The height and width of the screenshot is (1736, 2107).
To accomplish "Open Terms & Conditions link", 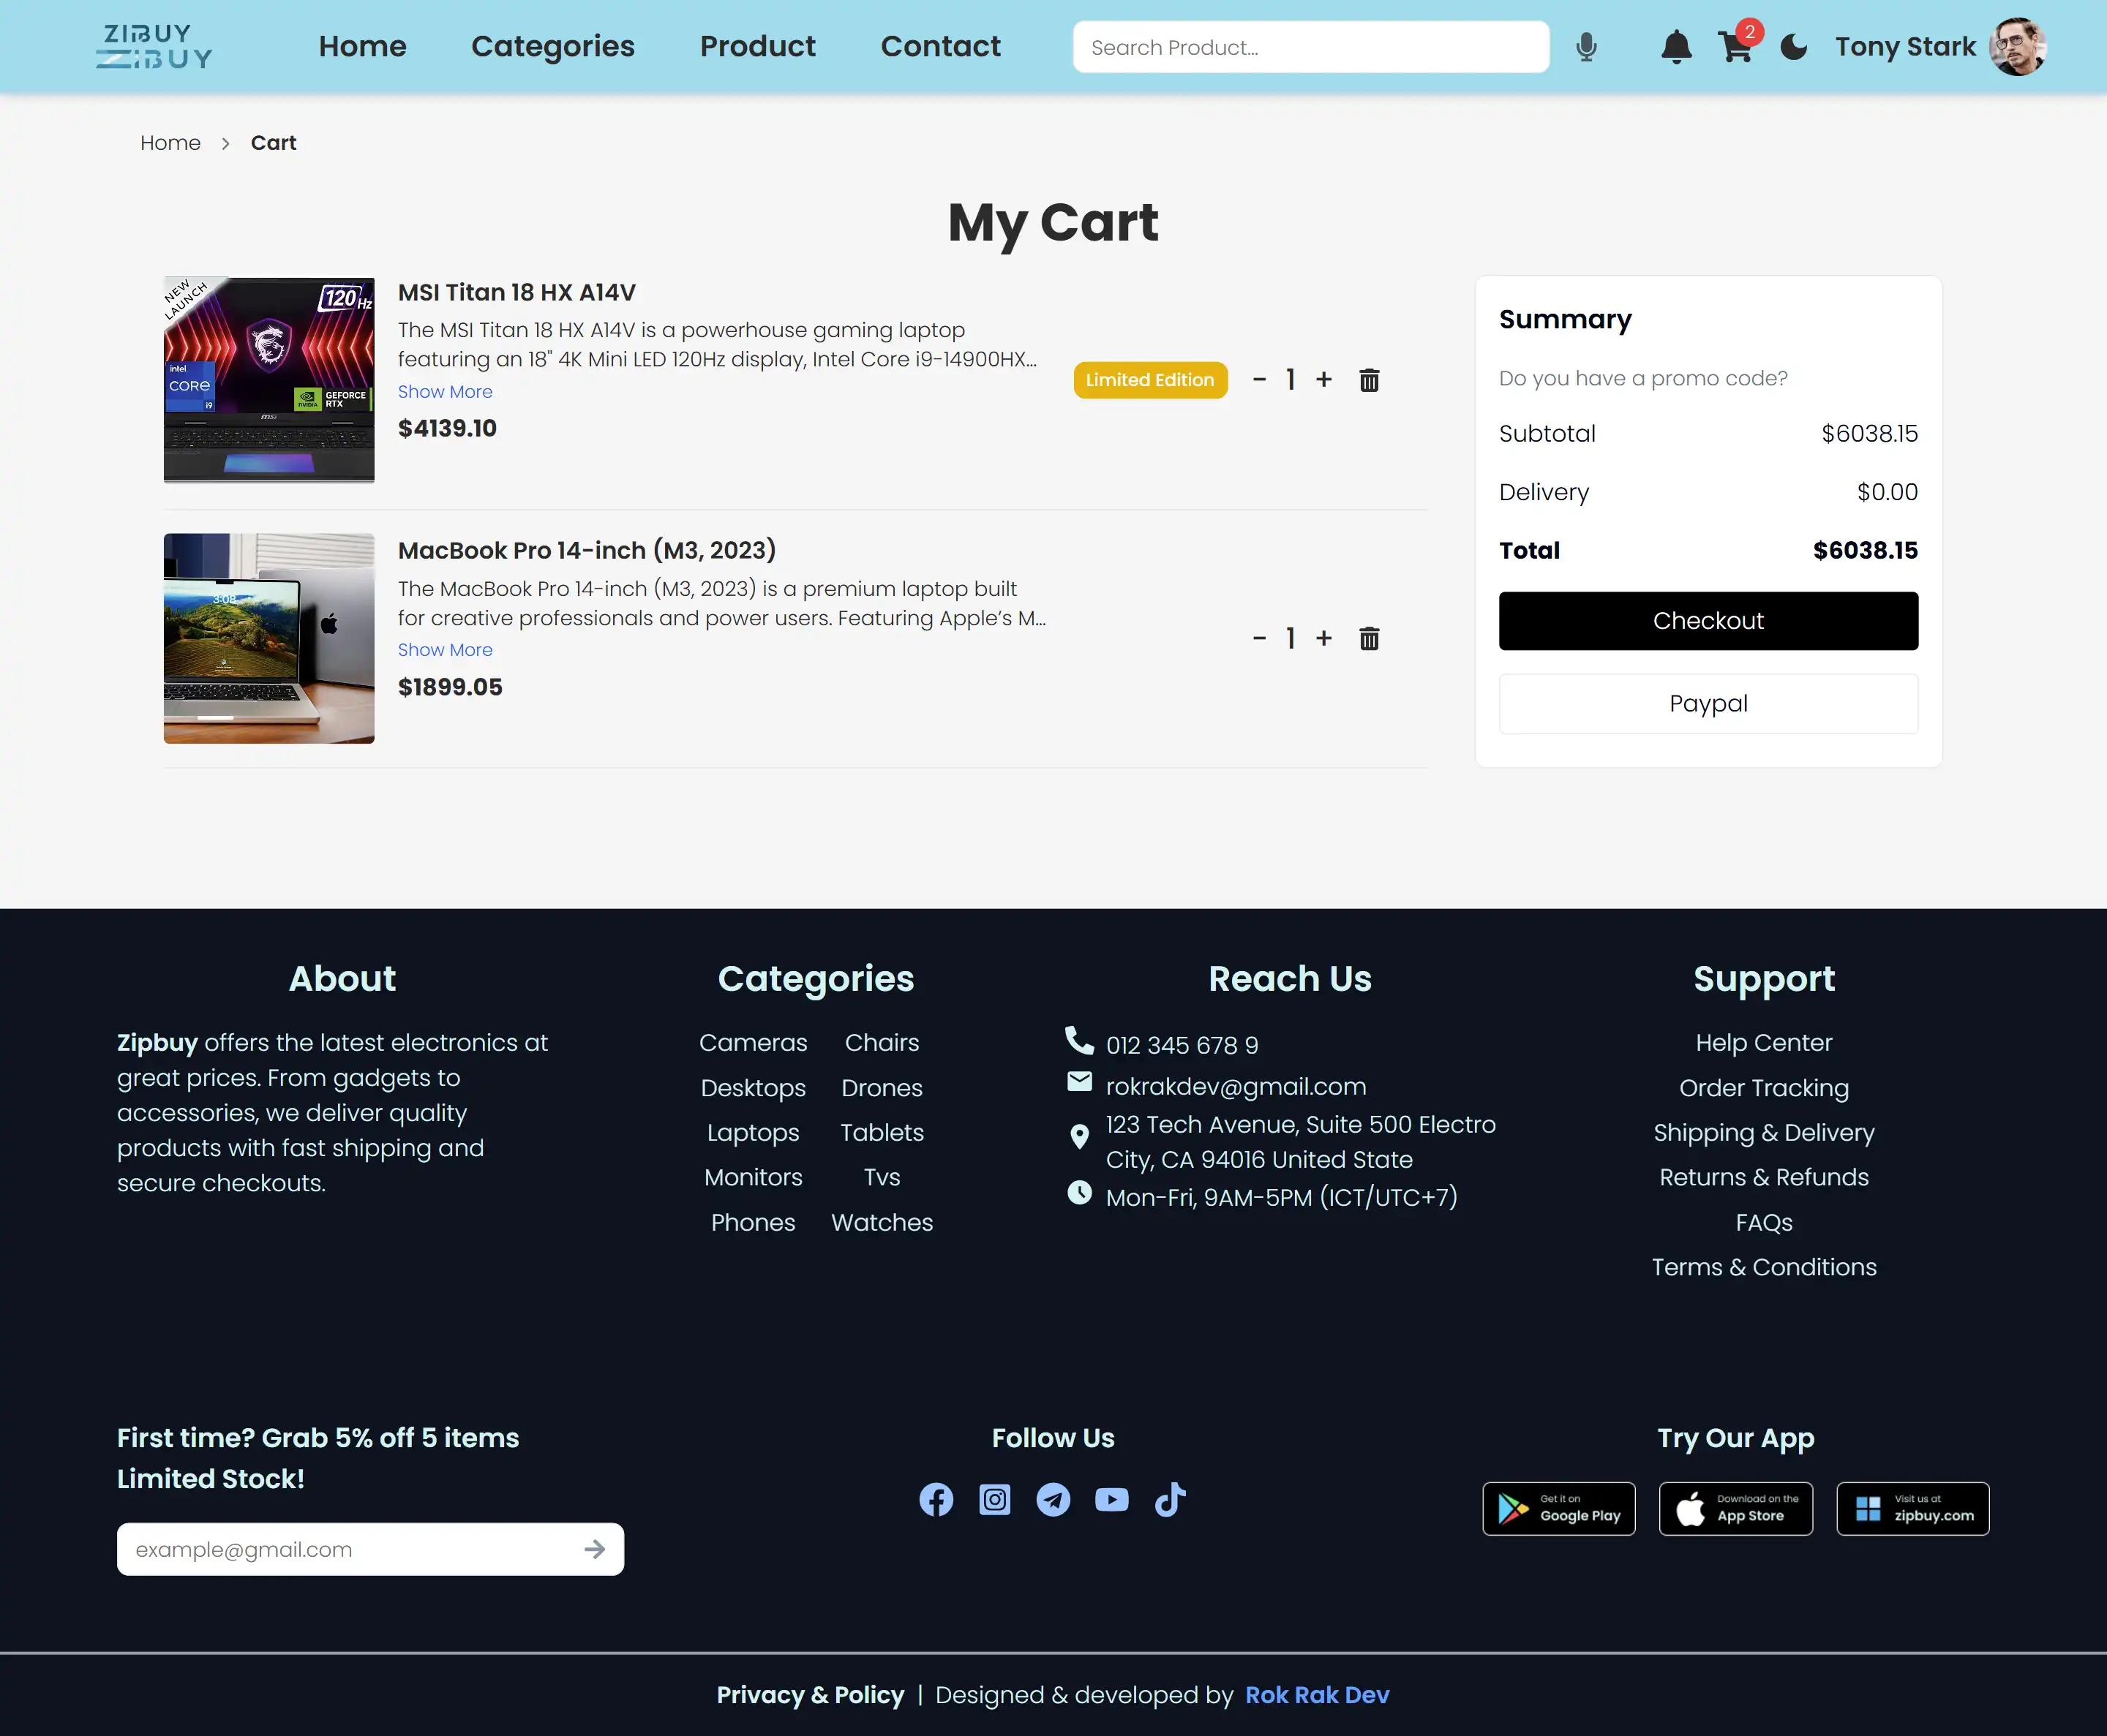I will pyautogui.click(x=1764, y=1267).
